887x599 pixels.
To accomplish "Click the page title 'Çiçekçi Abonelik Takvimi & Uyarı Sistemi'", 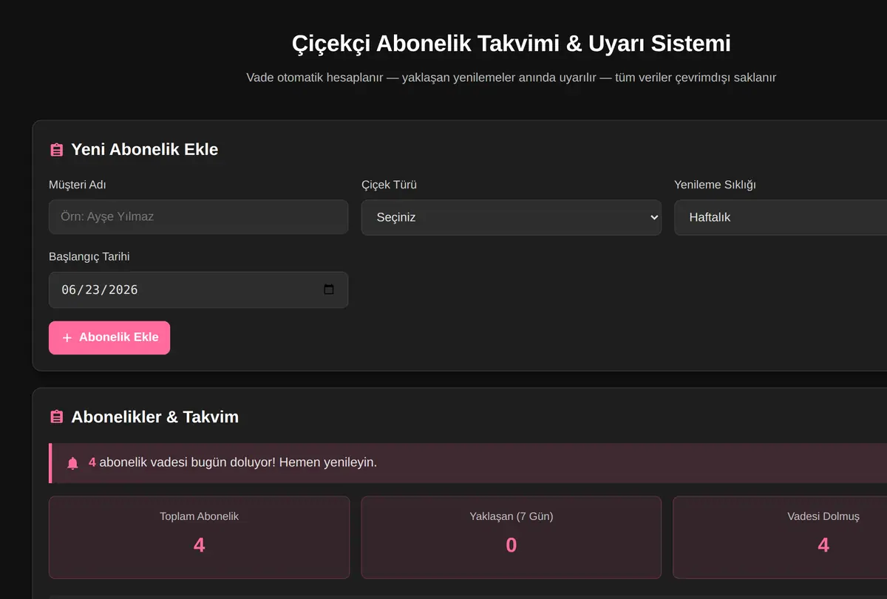I will [512, 44].
